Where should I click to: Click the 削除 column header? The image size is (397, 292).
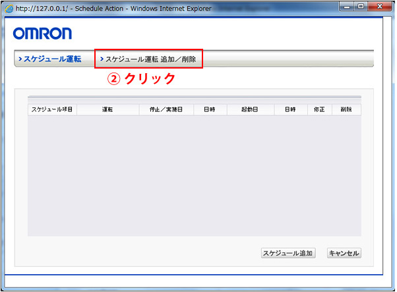(346, 109)
